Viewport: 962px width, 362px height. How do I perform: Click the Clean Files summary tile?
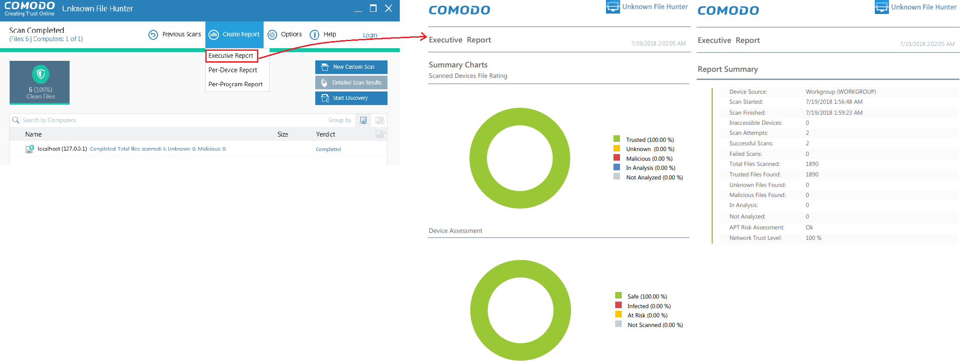(x=39, y=83)
